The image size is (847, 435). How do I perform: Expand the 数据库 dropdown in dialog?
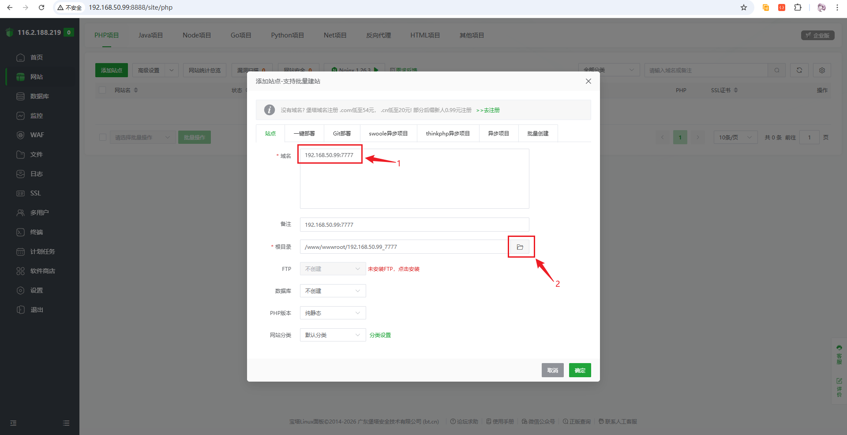pos(333,291)
